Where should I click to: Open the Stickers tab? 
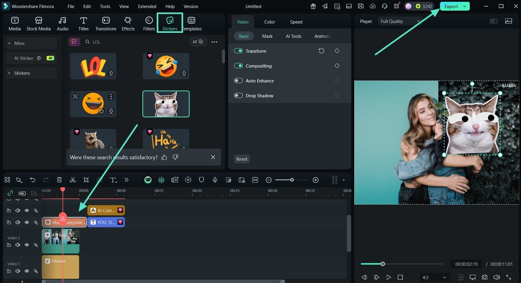[x=170, y=23]
